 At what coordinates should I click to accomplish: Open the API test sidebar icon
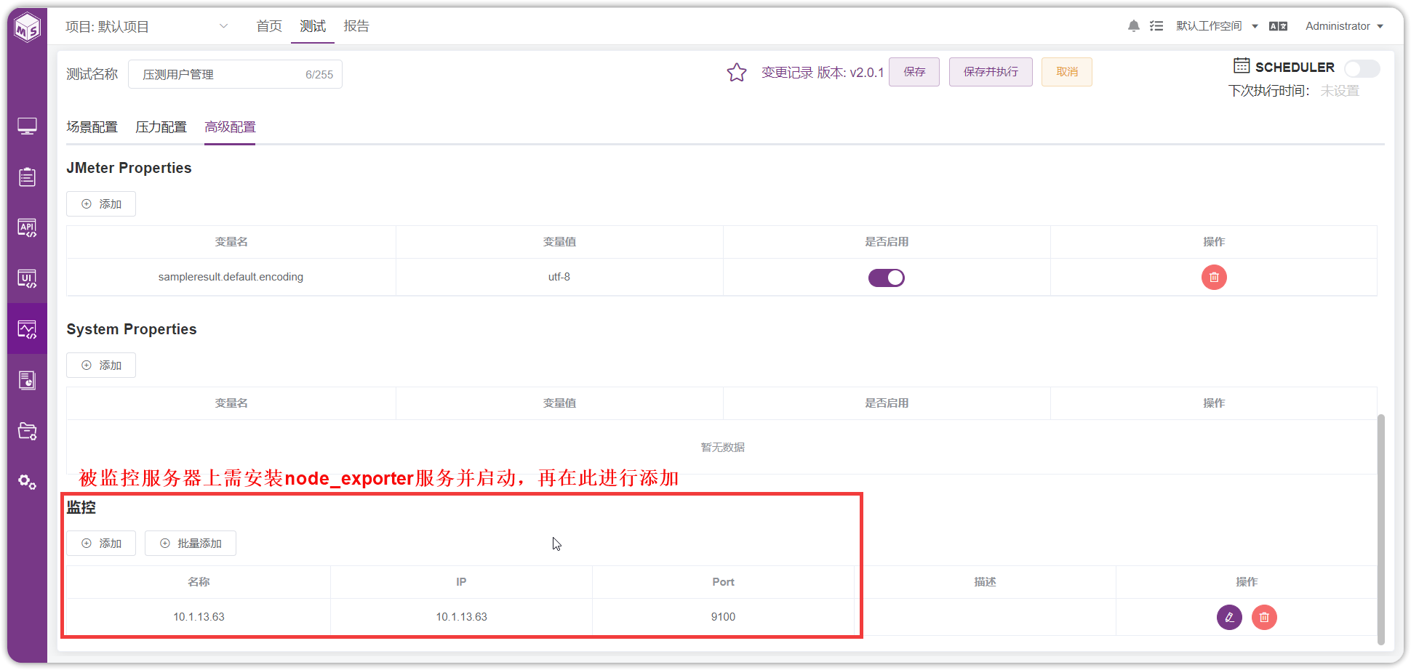pos(27,228)
